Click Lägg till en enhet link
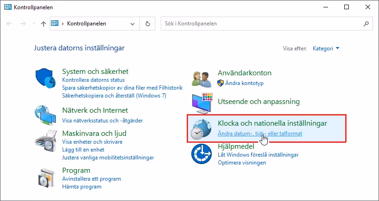 (83, 150)
